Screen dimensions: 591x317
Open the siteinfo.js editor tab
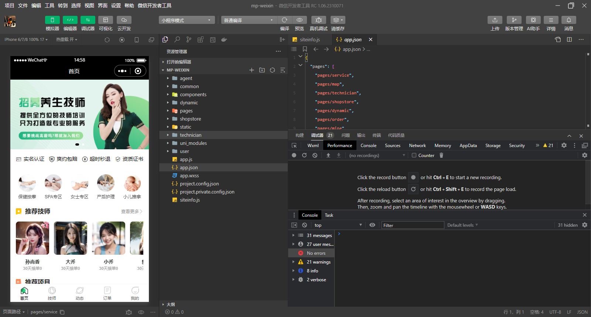tap(310, 39)
